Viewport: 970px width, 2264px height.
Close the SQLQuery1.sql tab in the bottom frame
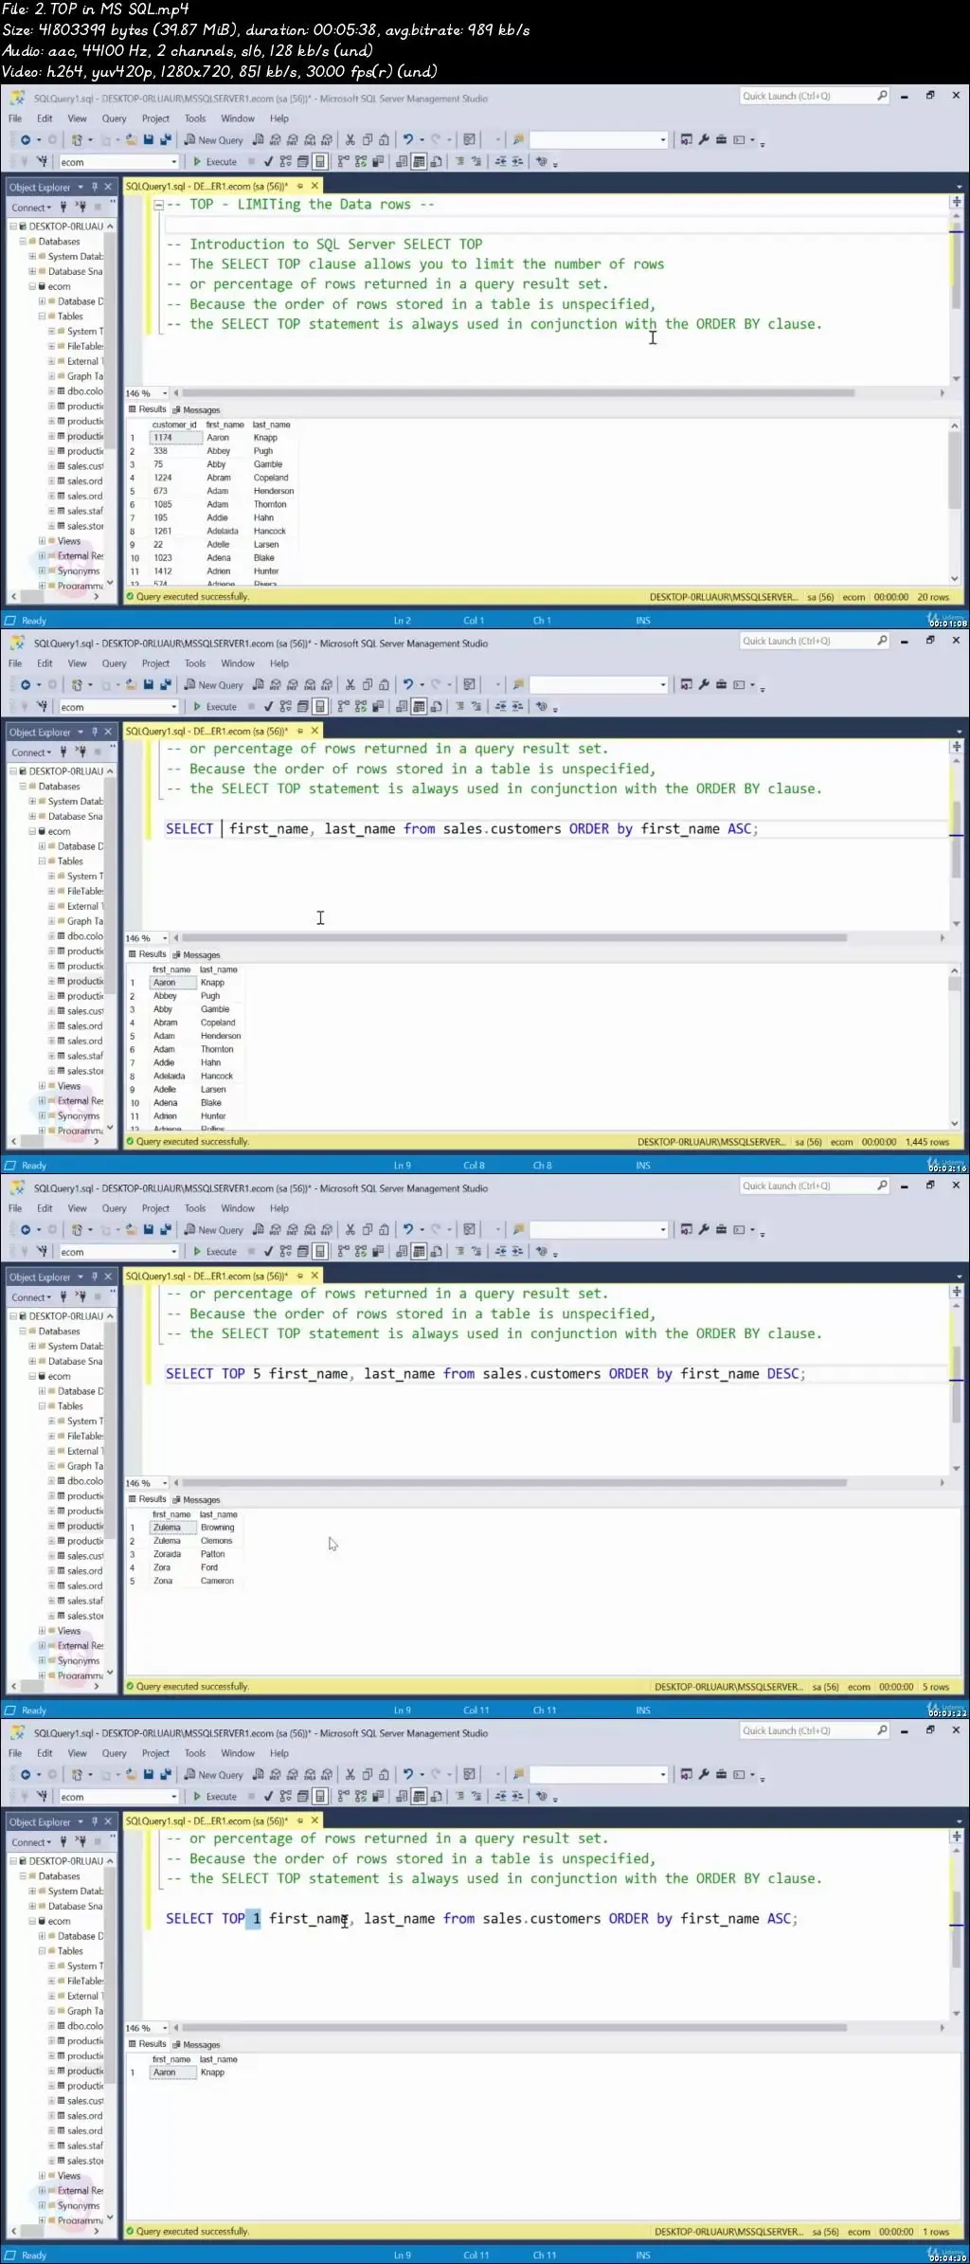coord(314,1821)
